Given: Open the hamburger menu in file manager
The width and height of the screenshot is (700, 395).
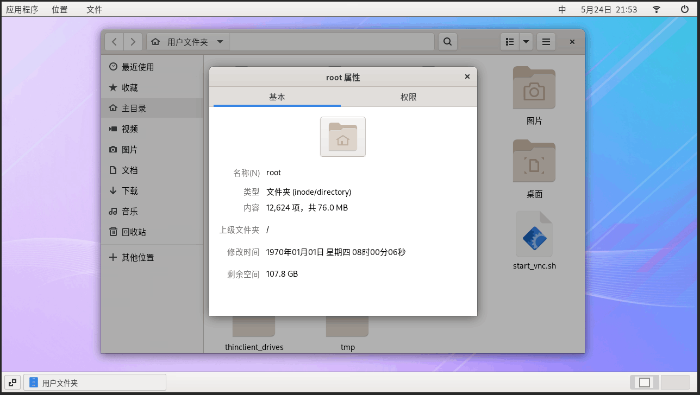Looking at the screenshot, I should click(x=546, y=42).
